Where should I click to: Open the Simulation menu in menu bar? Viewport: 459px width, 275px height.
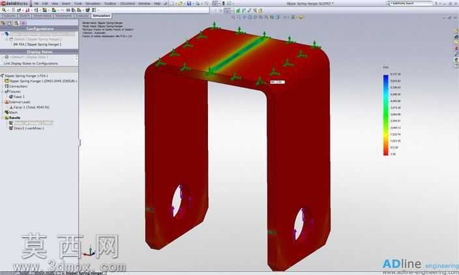click(93, 3)
